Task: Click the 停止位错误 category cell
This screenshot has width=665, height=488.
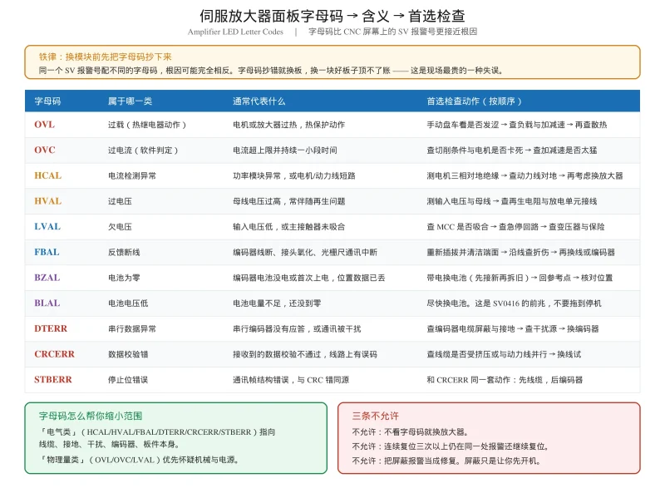Action: coord(128,379)
